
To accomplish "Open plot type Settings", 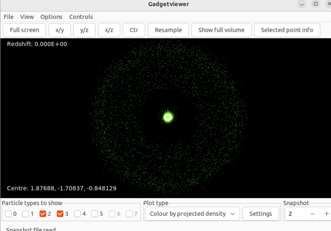I will tap(261, 214).
